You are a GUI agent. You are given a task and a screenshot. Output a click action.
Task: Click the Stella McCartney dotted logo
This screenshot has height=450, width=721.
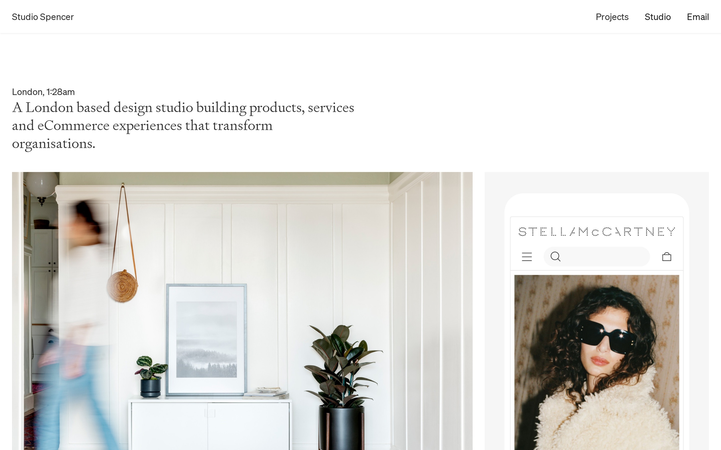click(x=597, y=231)
